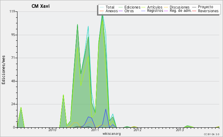Click the purple Otros color line swatch
The width and height of the screenshot is (223, 137).
point(120,11)
